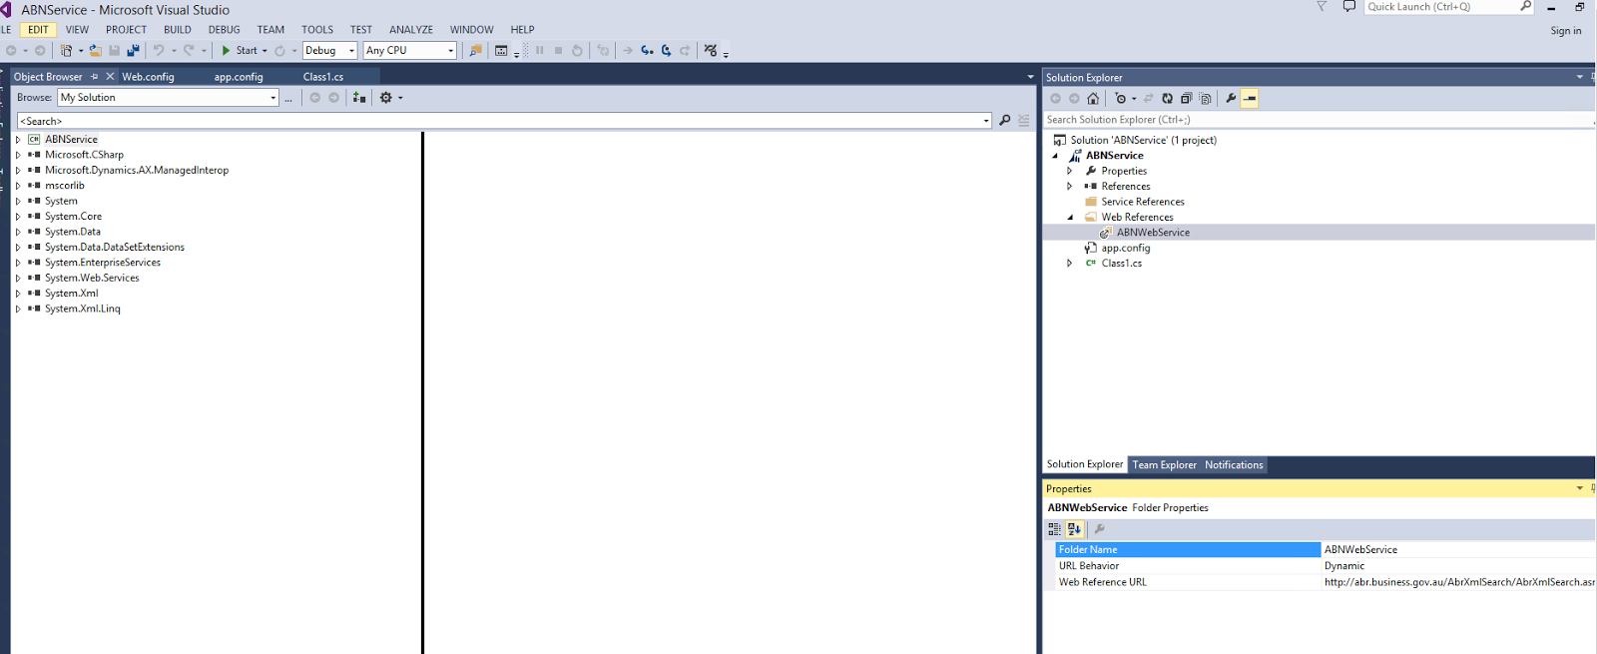Click Alphabetical sort icon in Properties panel
1597x654 pixels.
1074,529
